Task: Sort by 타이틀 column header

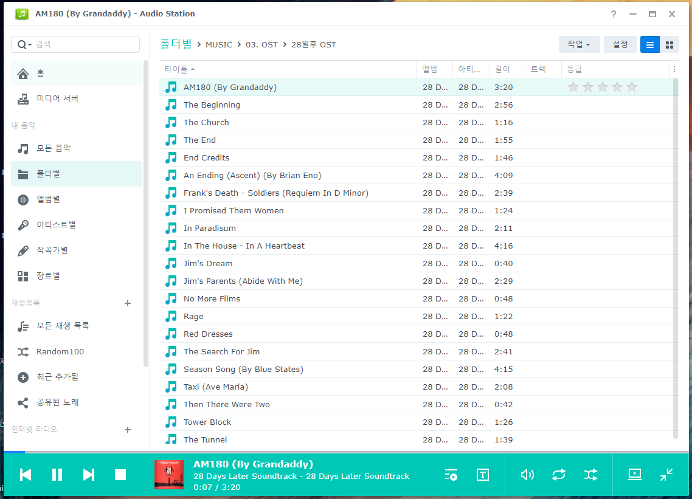Action: click(287, 69)
